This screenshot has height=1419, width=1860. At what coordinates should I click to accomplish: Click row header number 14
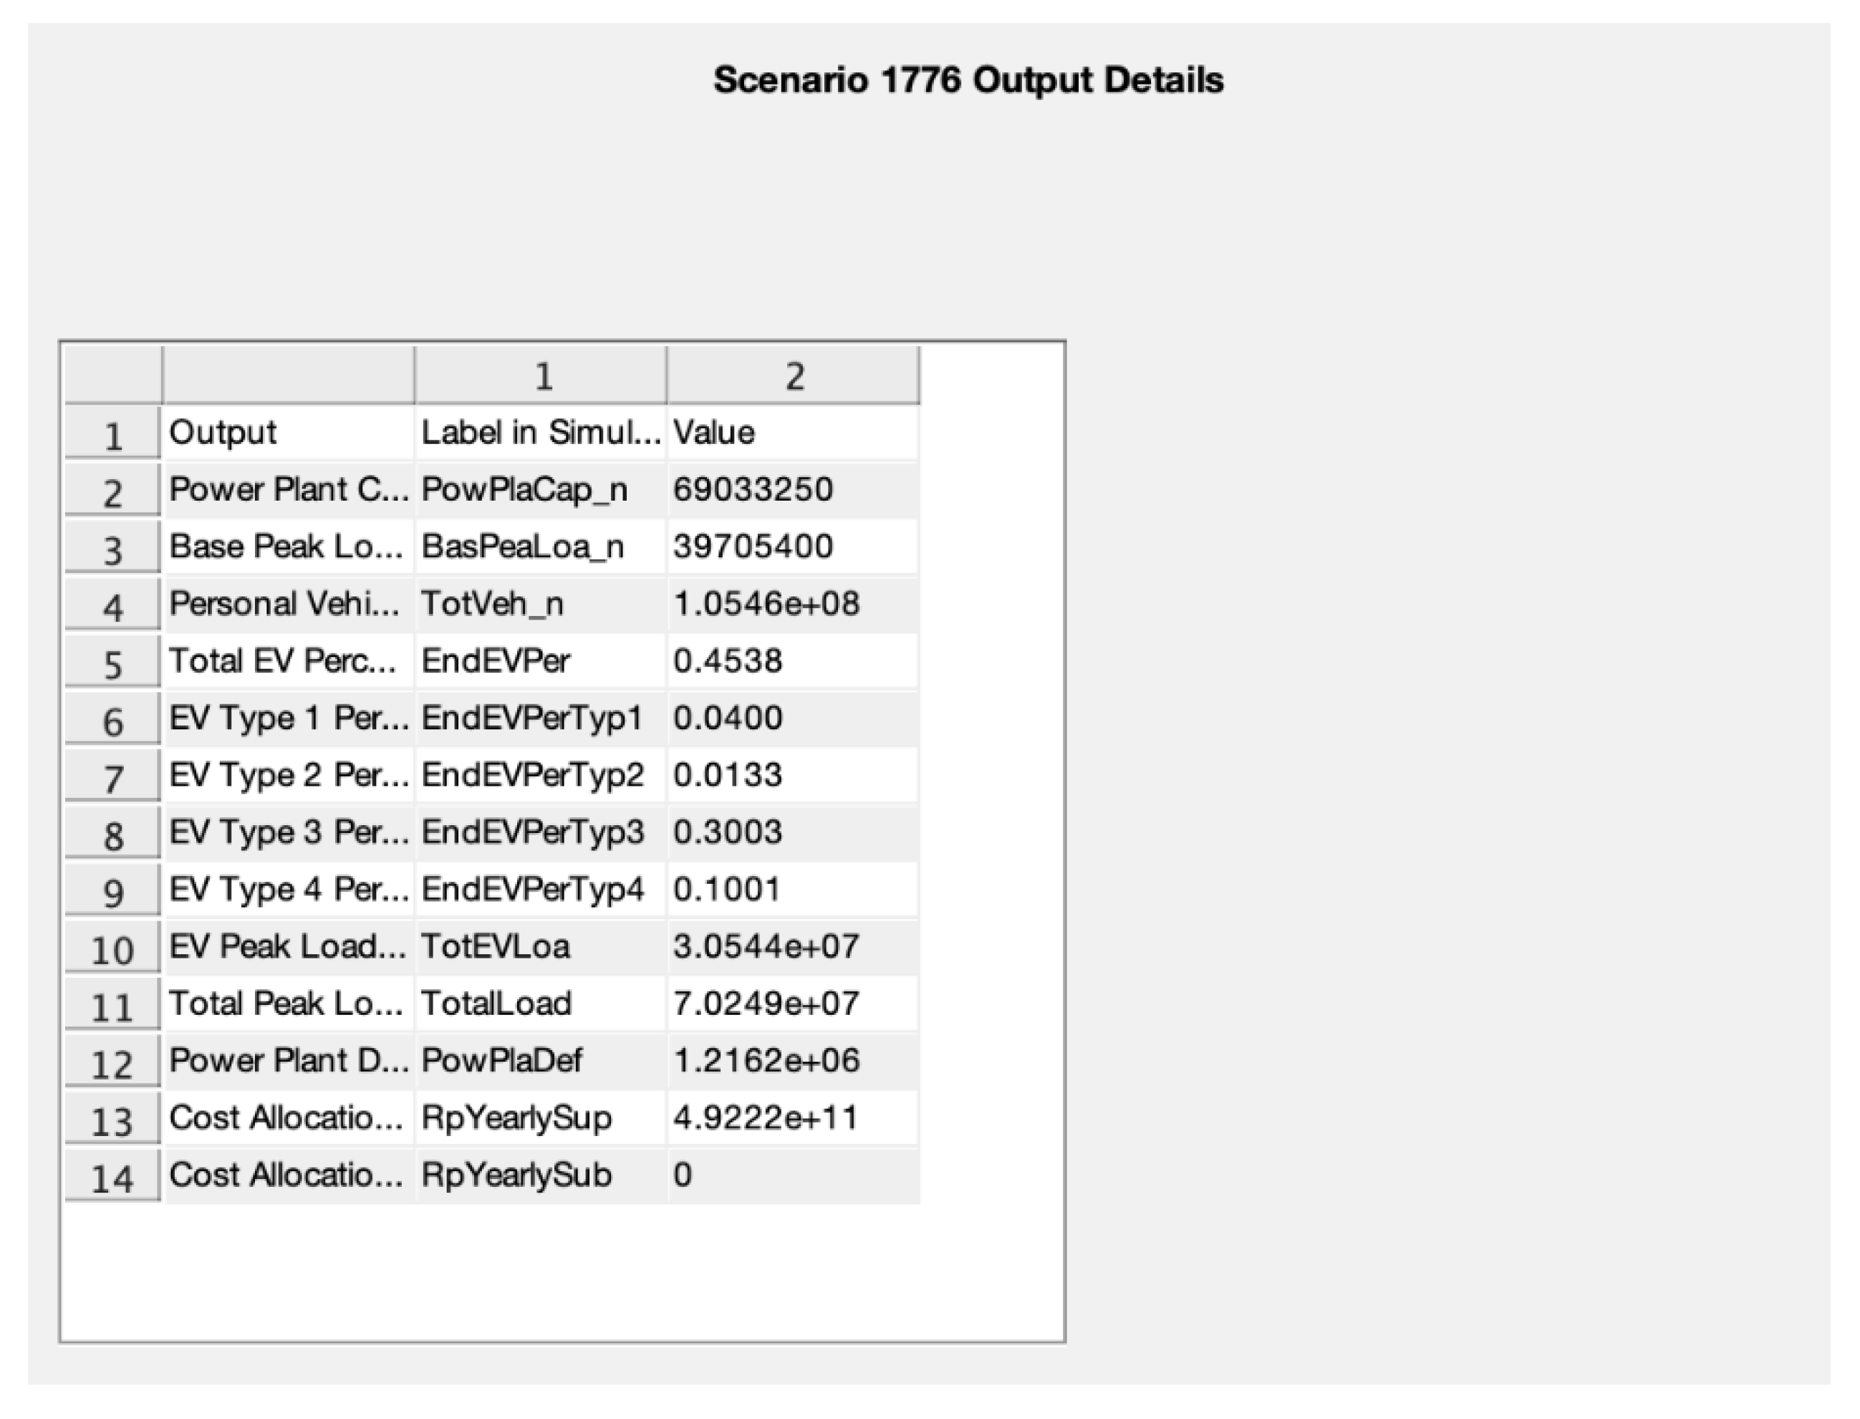point(112,1177)
